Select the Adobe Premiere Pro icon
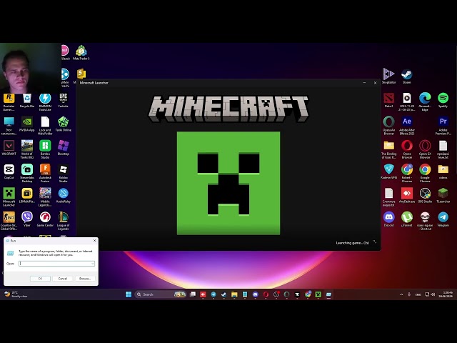Screen dimensions: 457x343 pyautogui.click(x=443, y=126)
